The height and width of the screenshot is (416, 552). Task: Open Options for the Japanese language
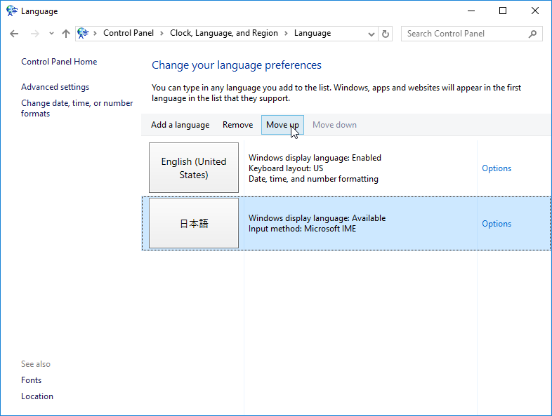tap(496, 224)
